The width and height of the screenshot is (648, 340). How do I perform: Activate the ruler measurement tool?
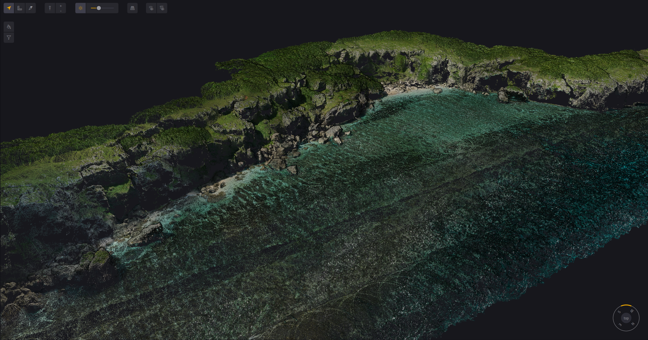coord(20,8)
